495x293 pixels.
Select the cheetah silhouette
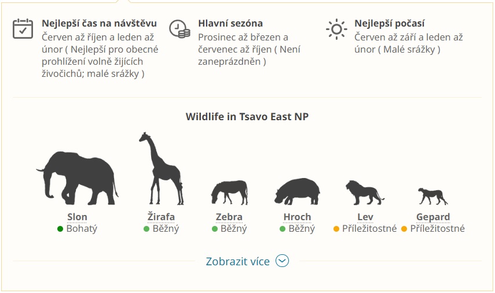(433, 196)
